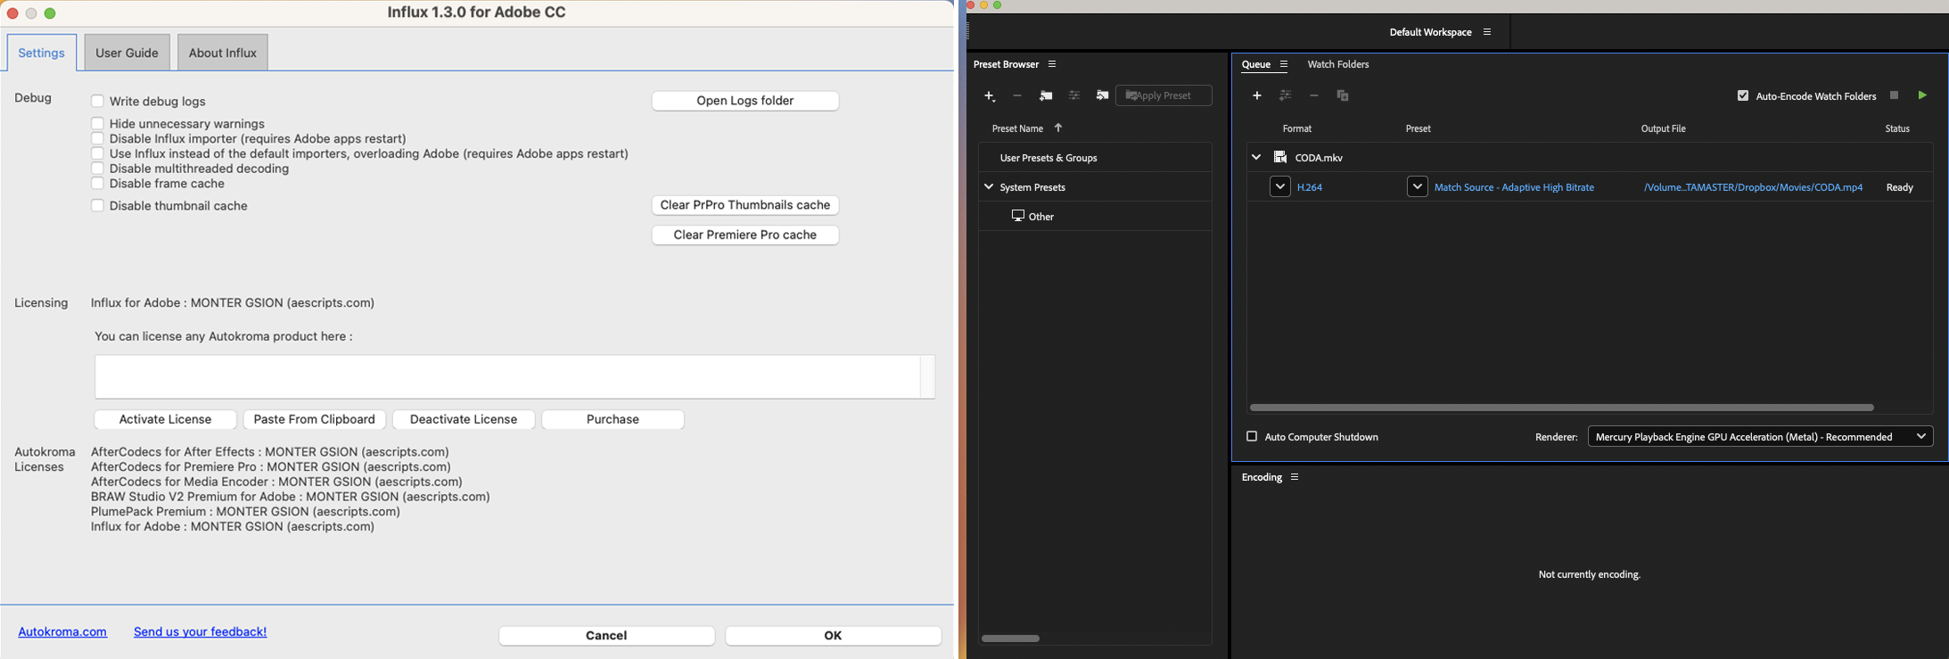Image resolution: width=1949 pixels, height=659 pixels.
Task: Switch to the Watch Folders tab
Action: (x=1337, y=64)
